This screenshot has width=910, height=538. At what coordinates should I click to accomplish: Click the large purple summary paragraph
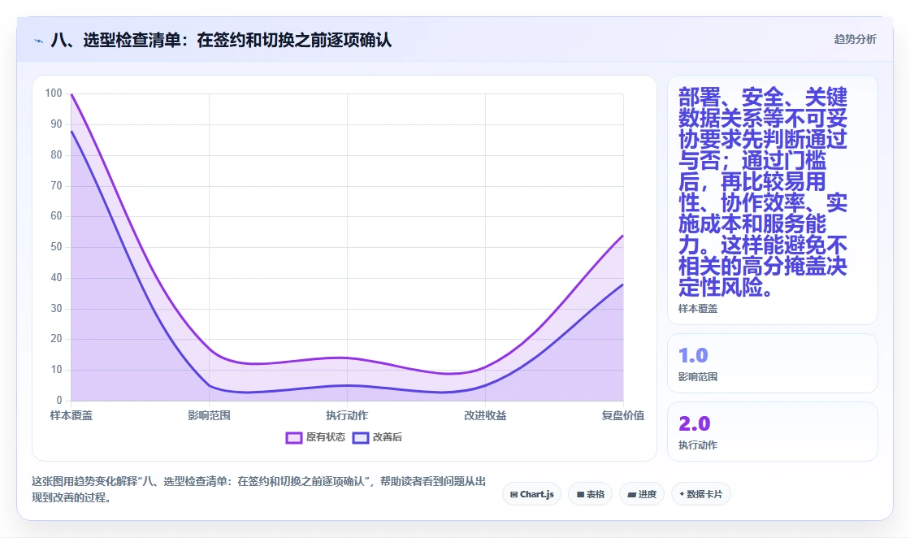763,192
